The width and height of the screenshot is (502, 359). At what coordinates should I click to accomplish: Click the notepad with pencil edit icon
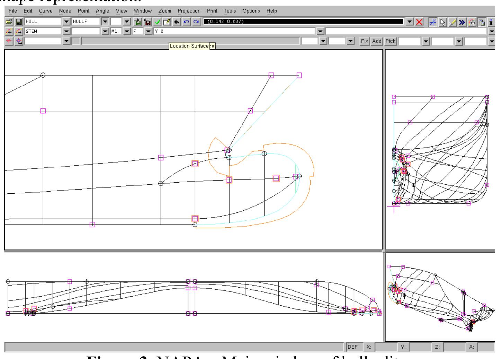167,22
